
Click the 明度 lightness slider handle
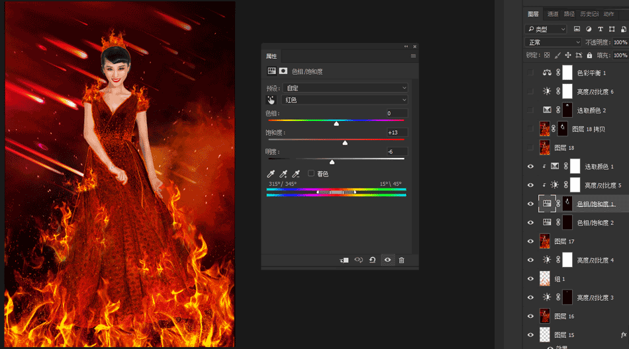click(x=332, y=162)
